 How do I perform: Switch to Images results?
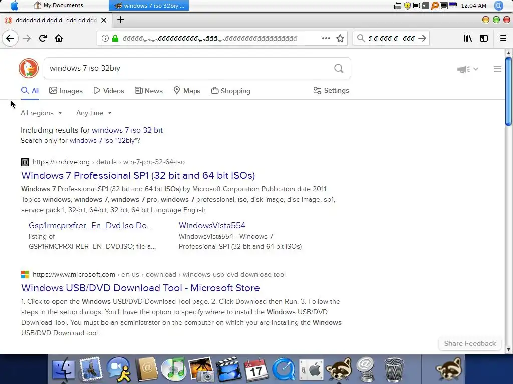coord(66,91)
